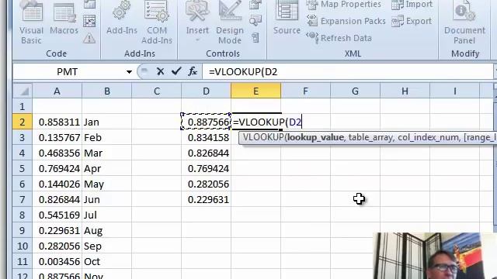Click the XML Import button
The image size is (497, 279).
412,5
